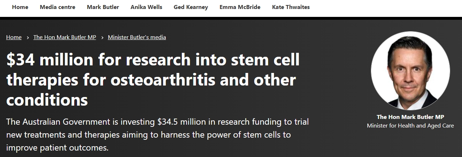
Task: Navigate to Kate Thwaites' page
Action: tap(291, 7)
